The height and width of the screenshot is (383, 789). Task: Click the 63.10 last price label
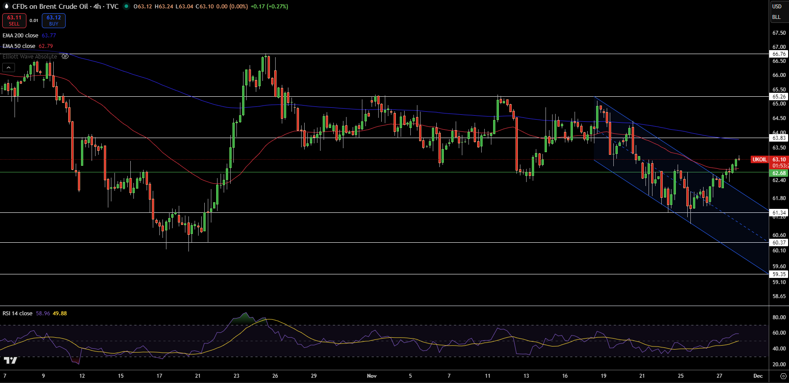tap(779, 160)
